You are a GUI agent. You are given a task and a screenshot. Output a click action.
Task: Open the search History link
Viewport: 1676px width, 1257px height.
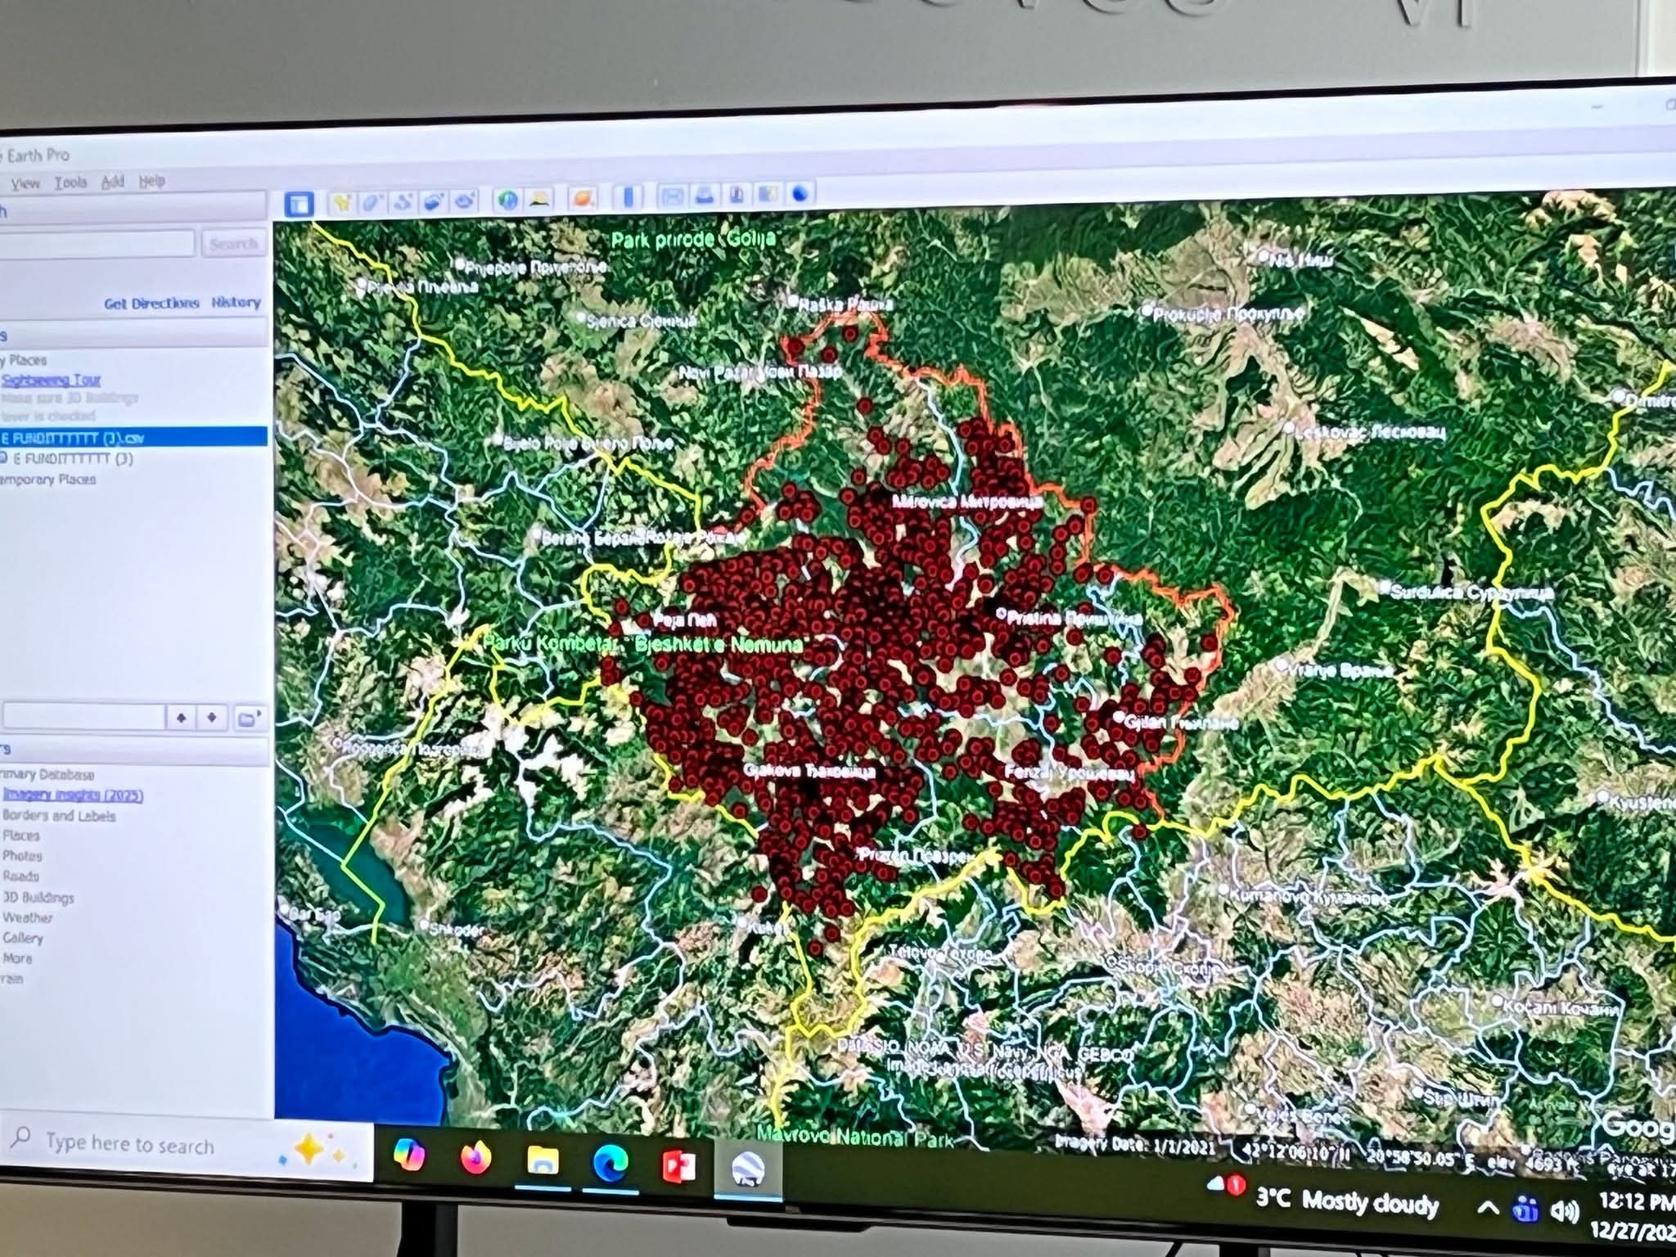236,303
